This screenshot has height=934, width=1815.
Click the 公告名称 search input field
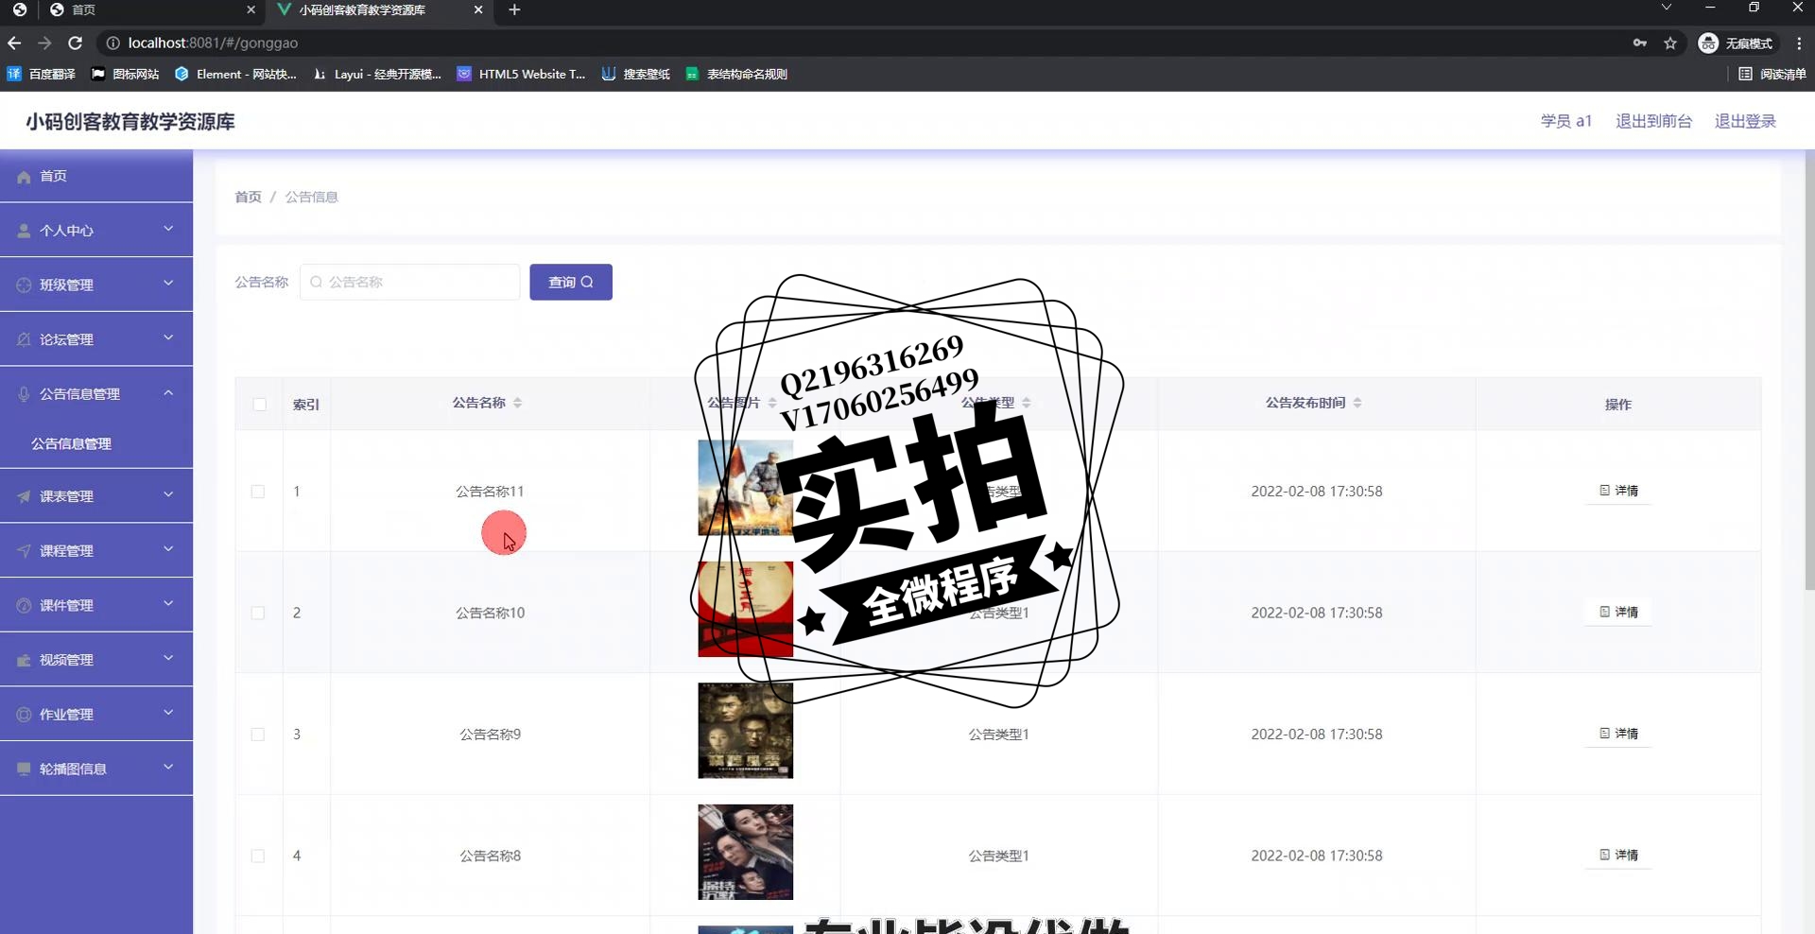point(410,282)
